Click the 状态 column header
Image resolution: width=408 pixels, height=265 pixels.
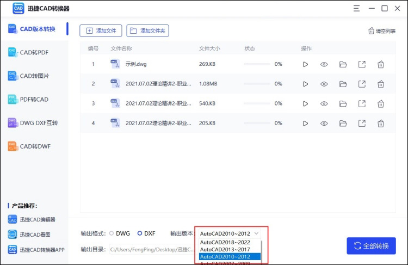tap(250, 48)
